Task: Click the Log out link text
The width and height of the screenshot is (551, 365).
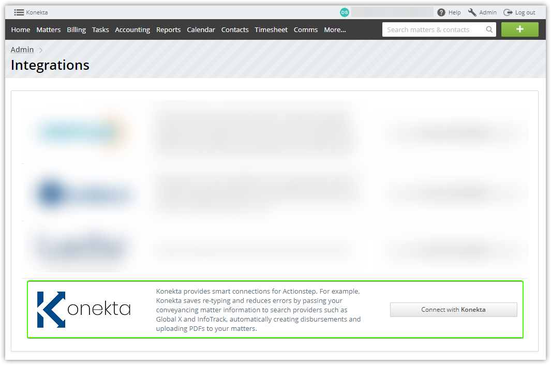Action: (x=525, y=12)
